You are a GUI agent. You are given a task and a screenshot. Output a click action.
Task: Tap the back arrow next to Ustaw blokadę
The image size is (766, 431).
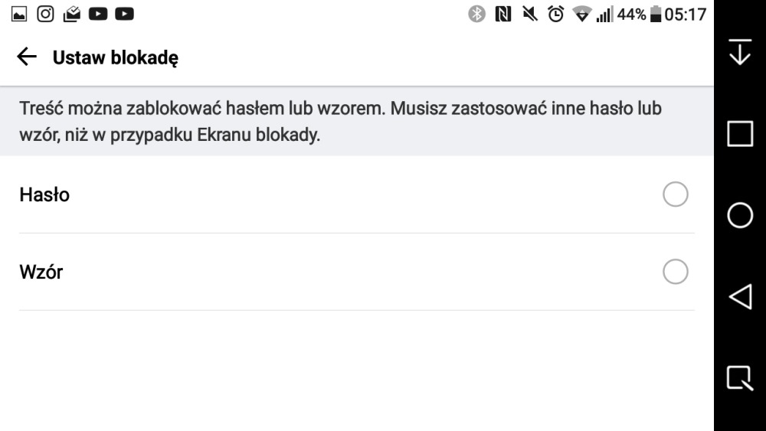pyautogui.click(x=27, y=57)
